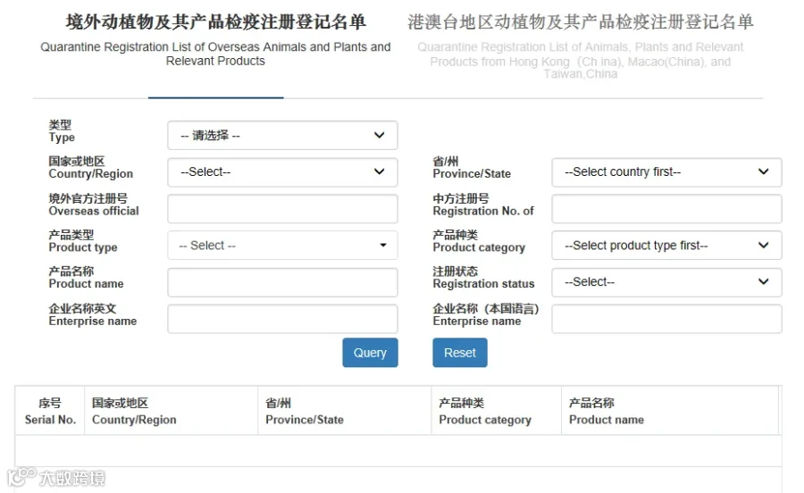Click the blue Query button
804x493 pixels.
pyautogui.click(x=370, y=353)
